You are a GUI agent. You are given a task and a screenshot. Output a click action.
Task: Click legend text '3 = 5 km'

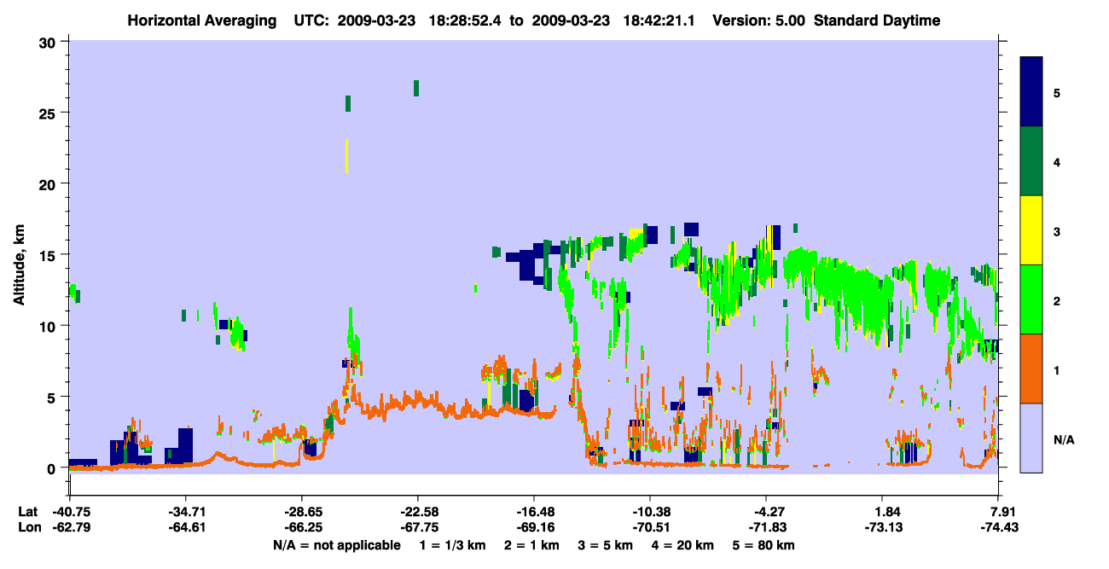click(x=605, y=545)
